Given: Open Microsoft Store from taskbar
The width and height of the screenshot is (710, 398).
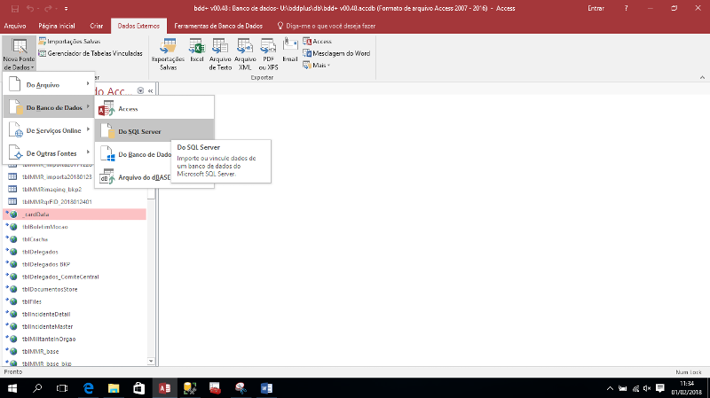Looking at the screenshot, I should (139, 388).
